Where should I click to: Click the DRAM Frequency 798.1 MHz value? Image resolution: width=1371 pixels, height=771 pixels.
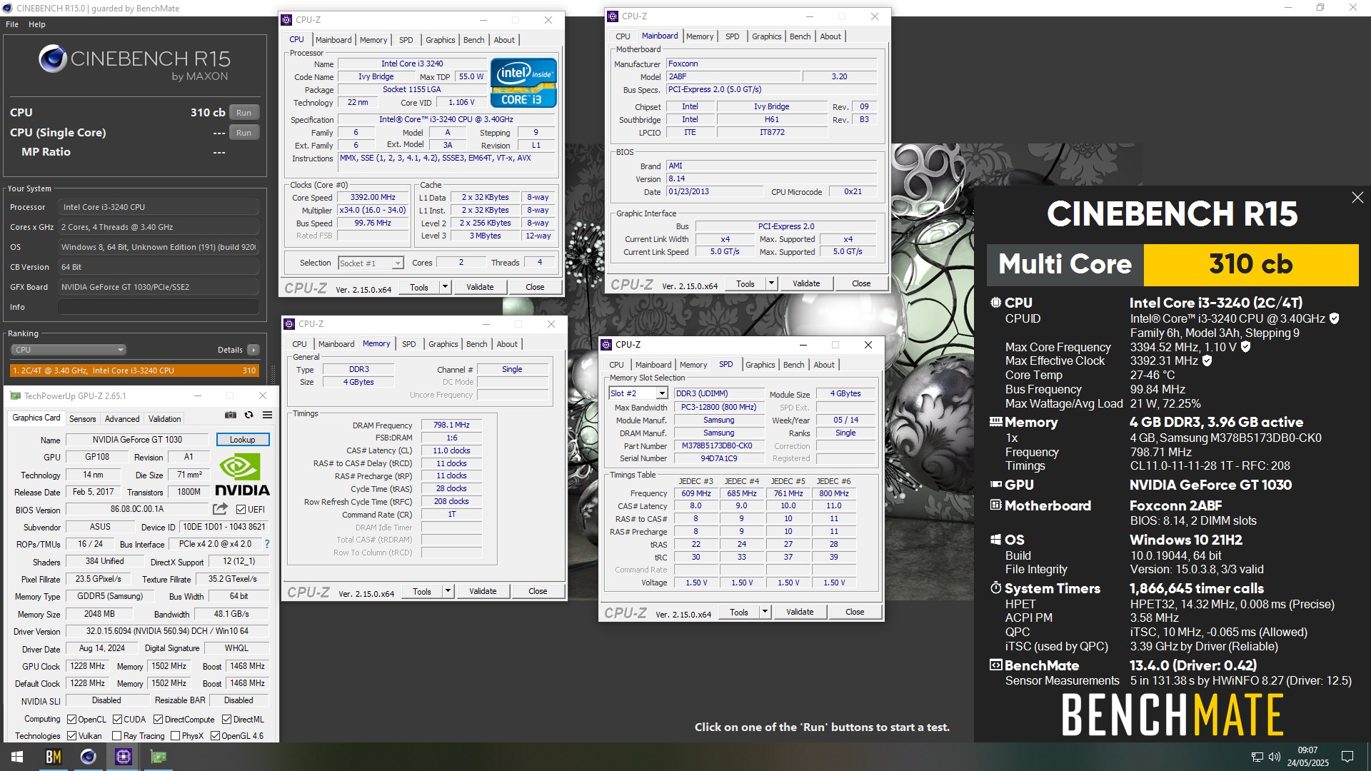point(451,425)
